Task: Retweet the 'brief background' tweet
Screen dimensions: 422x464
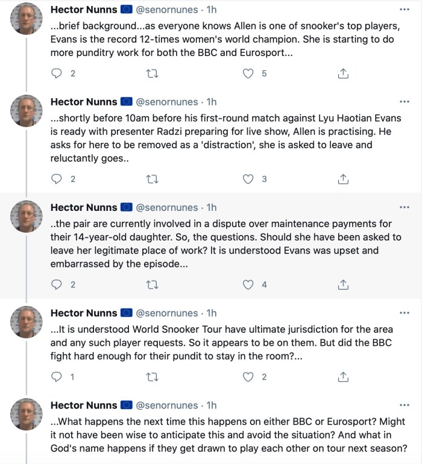Action: tap(152, 74)
